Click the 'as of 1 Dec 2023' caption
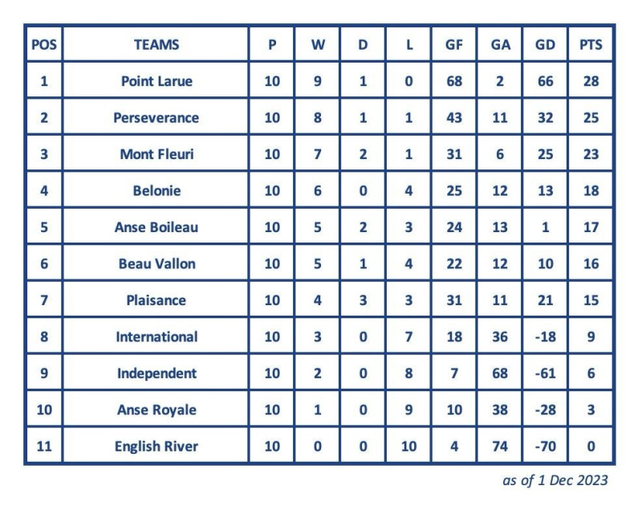This screenshot has height=506, width=642. (555, 480)
